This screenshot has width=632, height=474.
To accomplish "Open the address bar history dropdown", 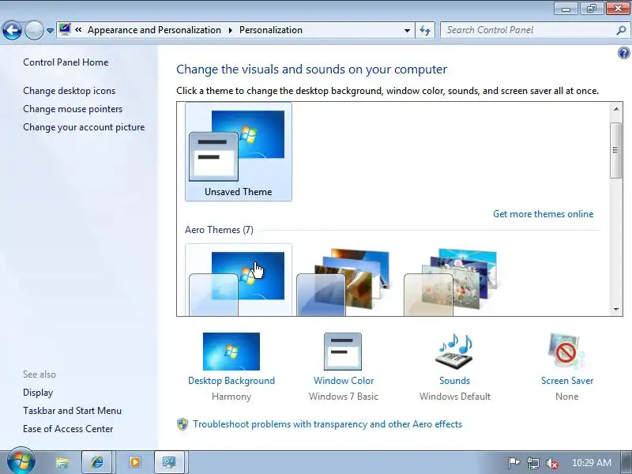I will click(x=407, y=30).
